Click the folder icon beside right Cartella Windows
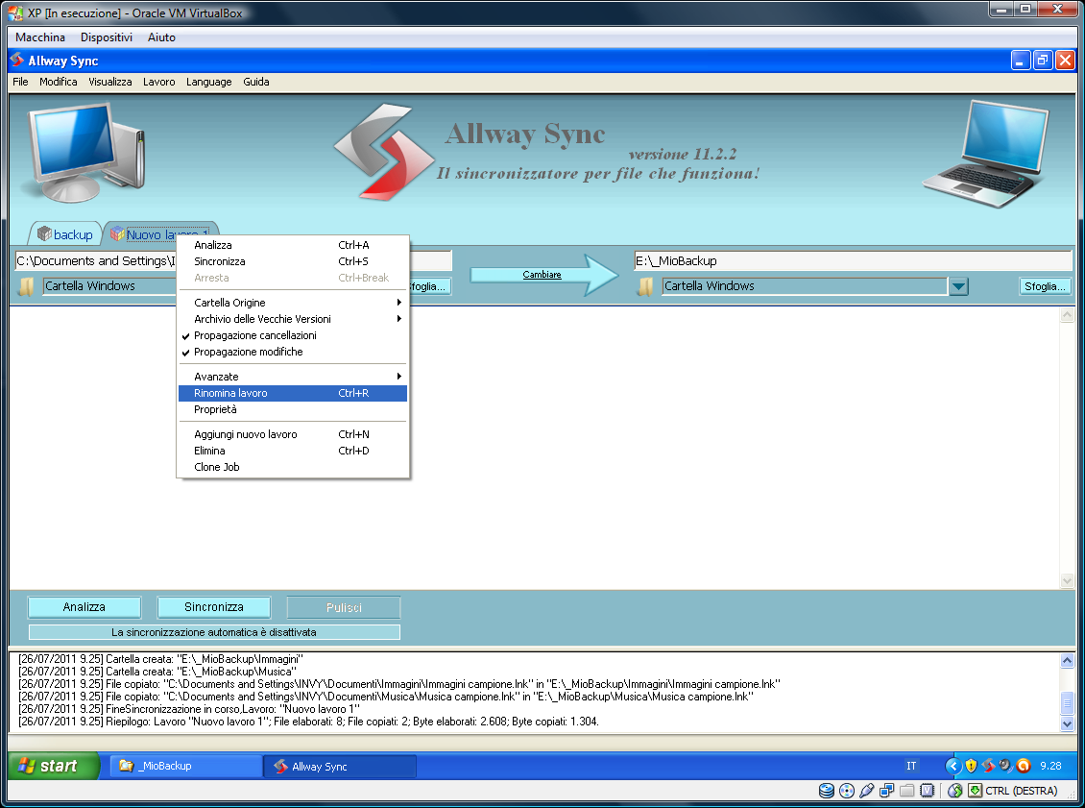The width and height of the screenshot is (1085, 808). pos(645,286)
